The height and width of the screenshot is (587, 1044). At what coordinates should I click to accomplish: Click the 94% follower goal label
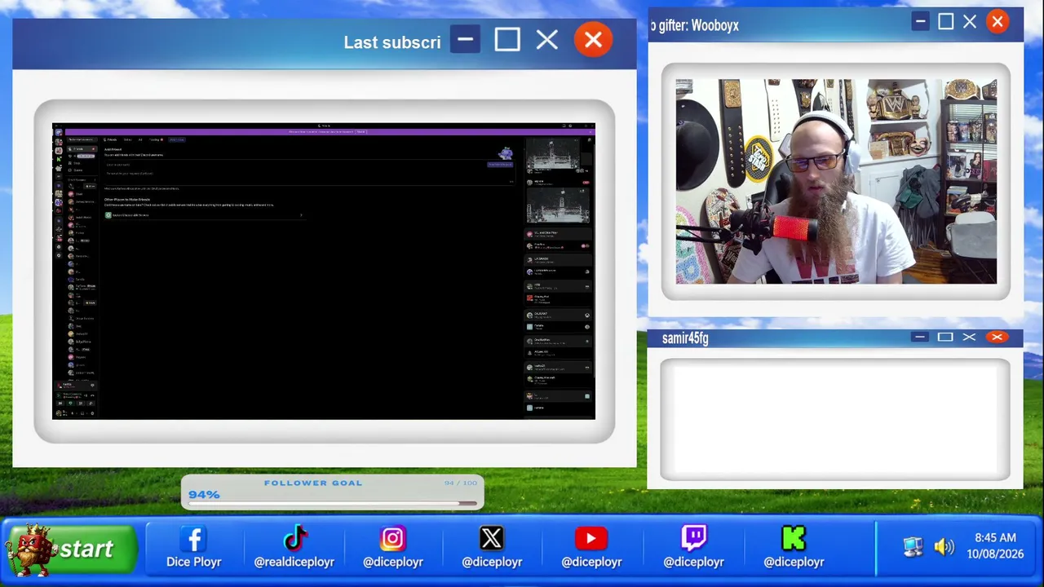(x=204, y=494)
